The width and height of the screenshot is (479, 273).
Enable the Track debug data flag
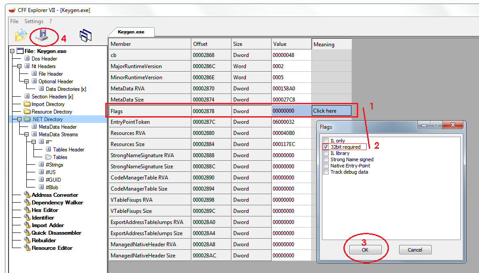click(326, 172)
